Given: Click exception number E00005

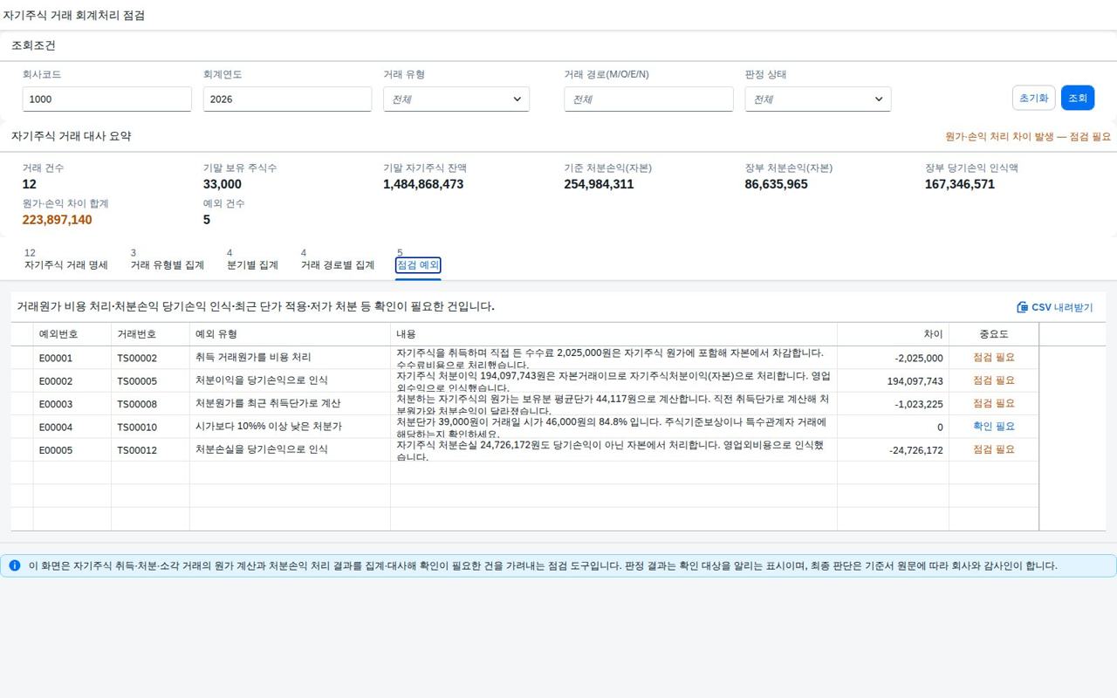Looking at the screenshot, I should point(56,450).
